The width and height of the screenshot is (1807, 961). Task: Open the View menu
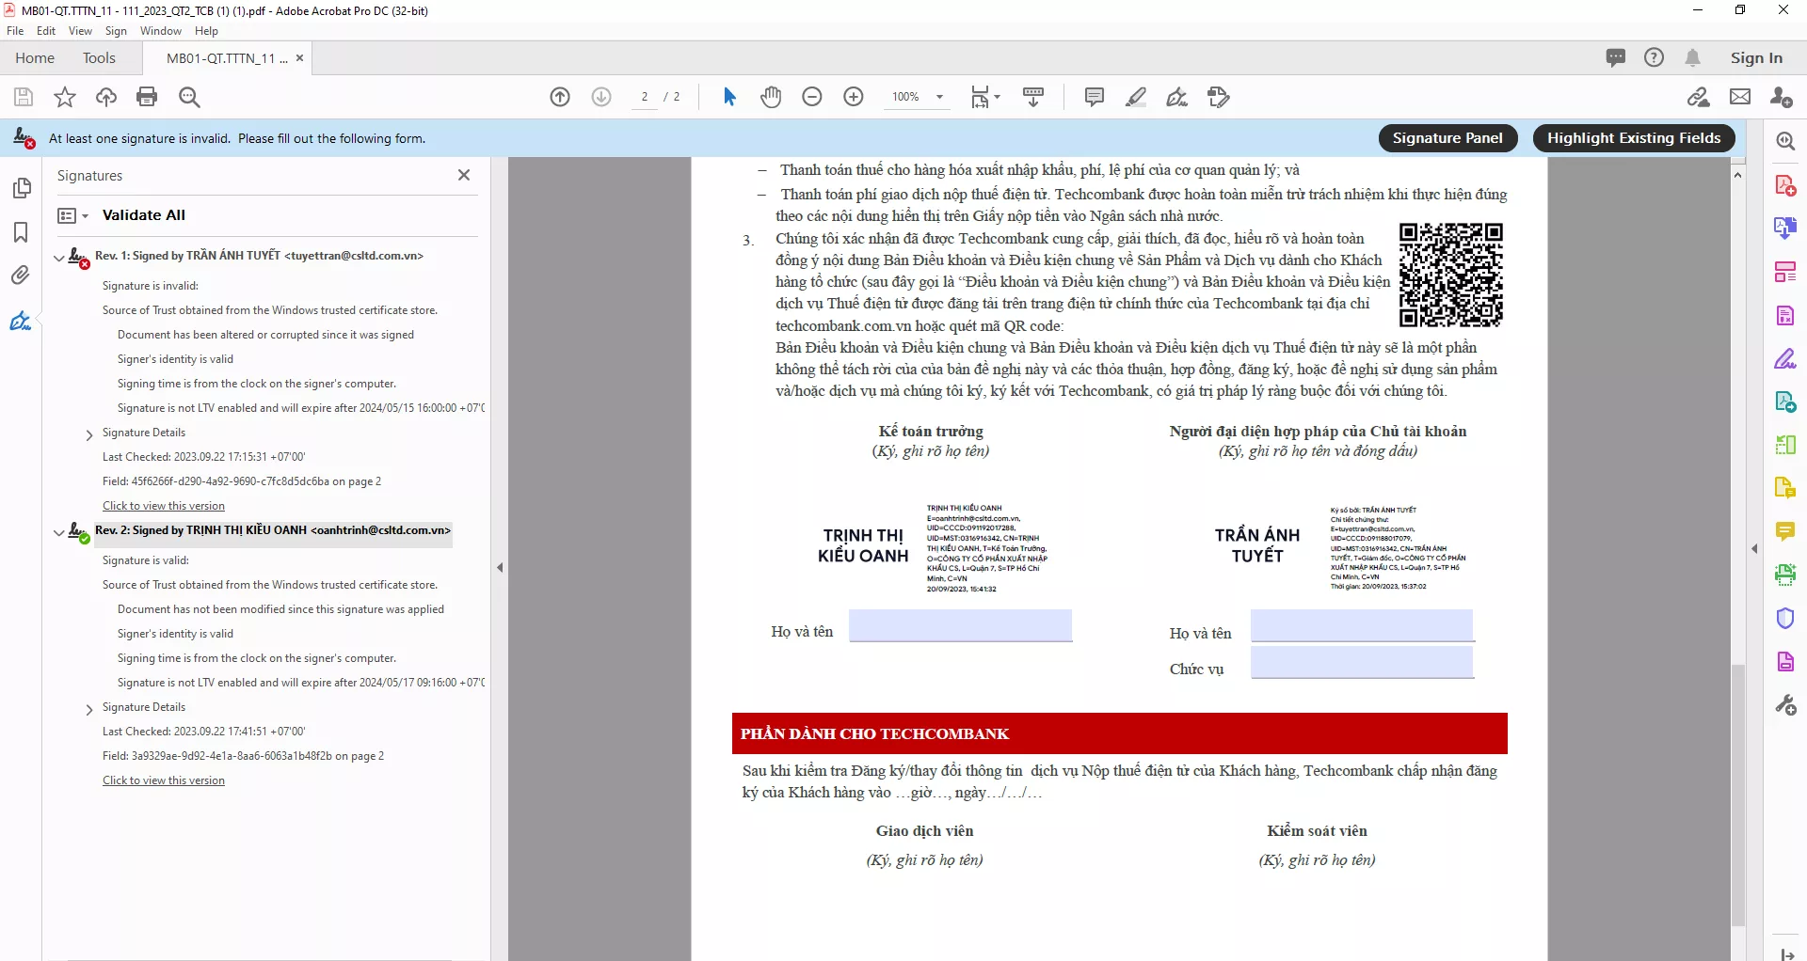(x=81, y=31)
